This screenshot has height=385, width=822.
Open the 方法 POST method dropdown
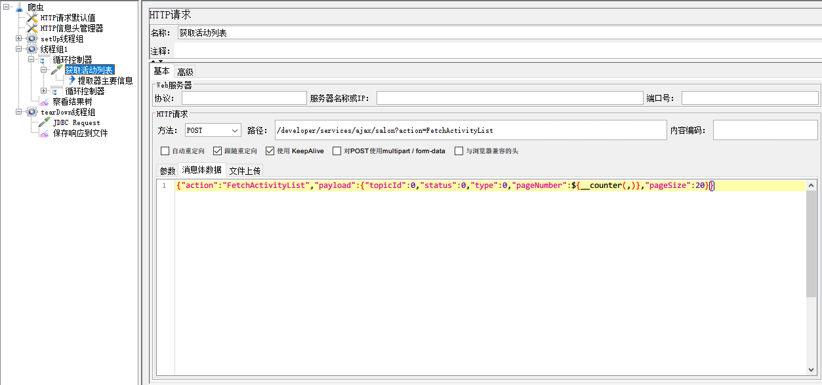click(213, 130)
